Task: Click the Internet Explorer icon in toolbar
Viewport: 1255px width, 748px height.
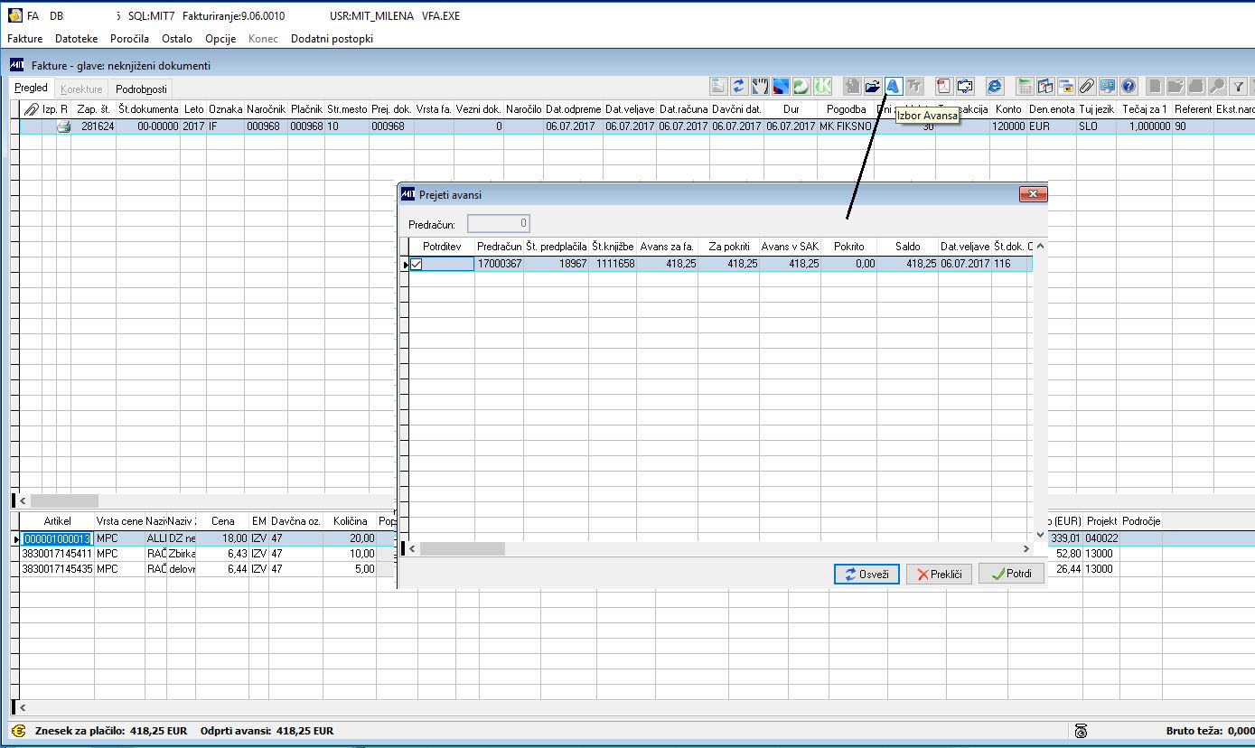Action: (x=995, y=86)
